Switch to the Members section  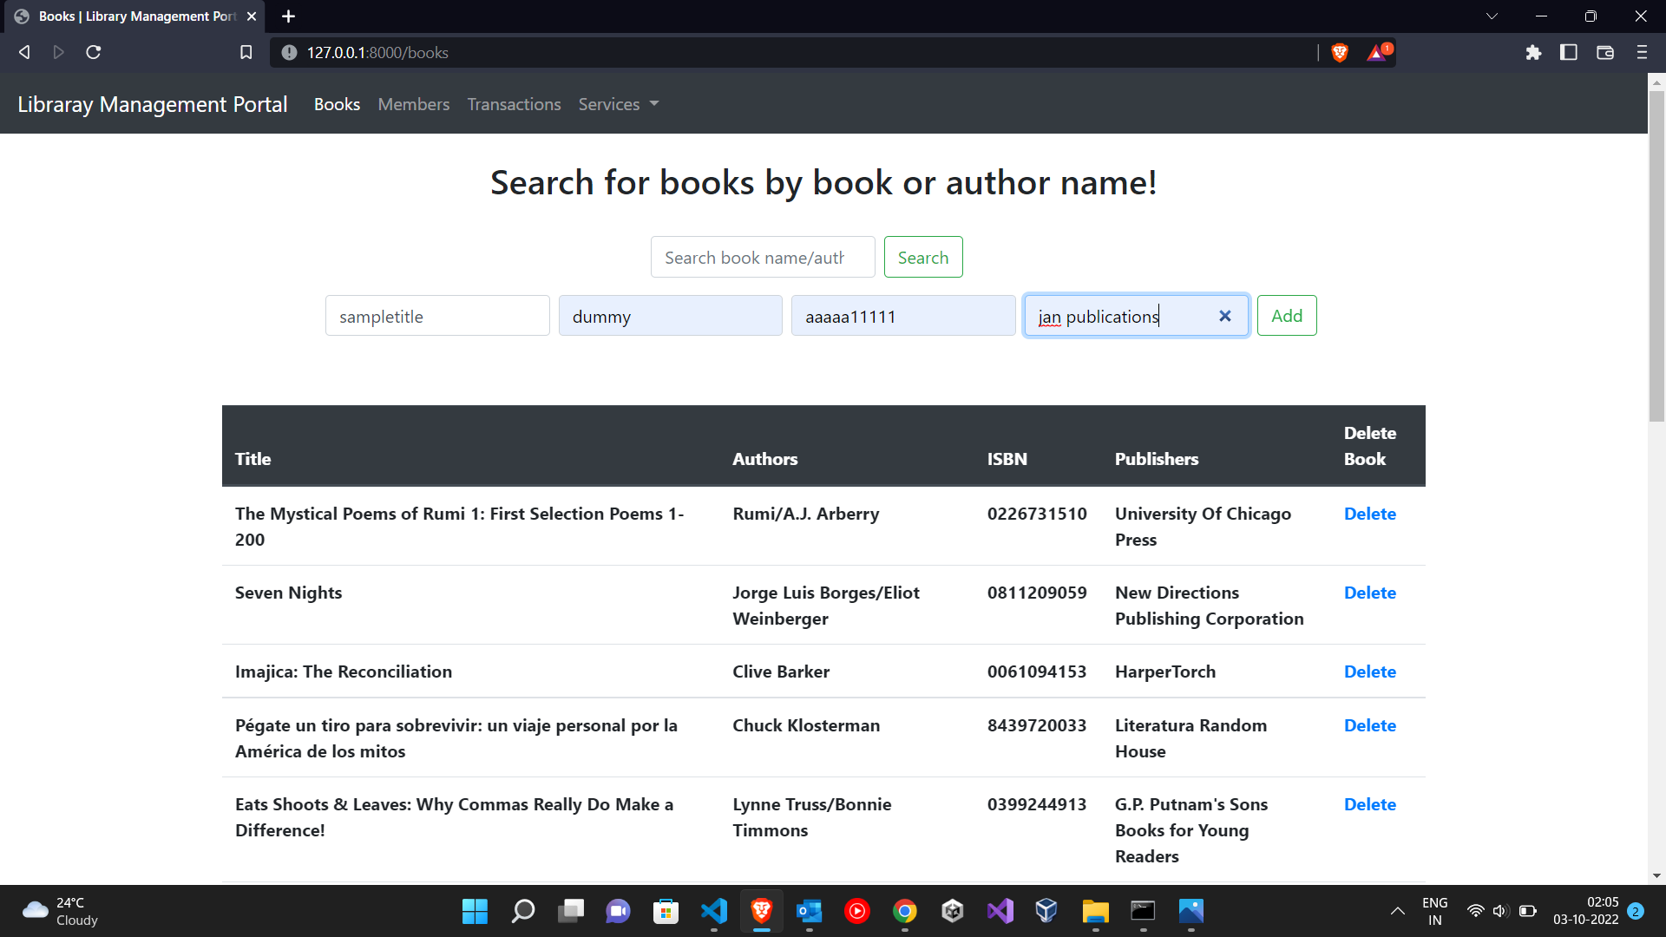coord(413,104)
